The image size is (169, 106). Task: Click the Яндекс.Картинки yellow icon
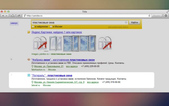click(29, 32)
